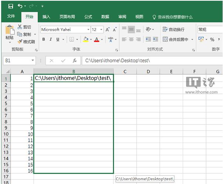
Task: Switch to the 插入 (Insert) ribbon tab
Action: (46, 17)
